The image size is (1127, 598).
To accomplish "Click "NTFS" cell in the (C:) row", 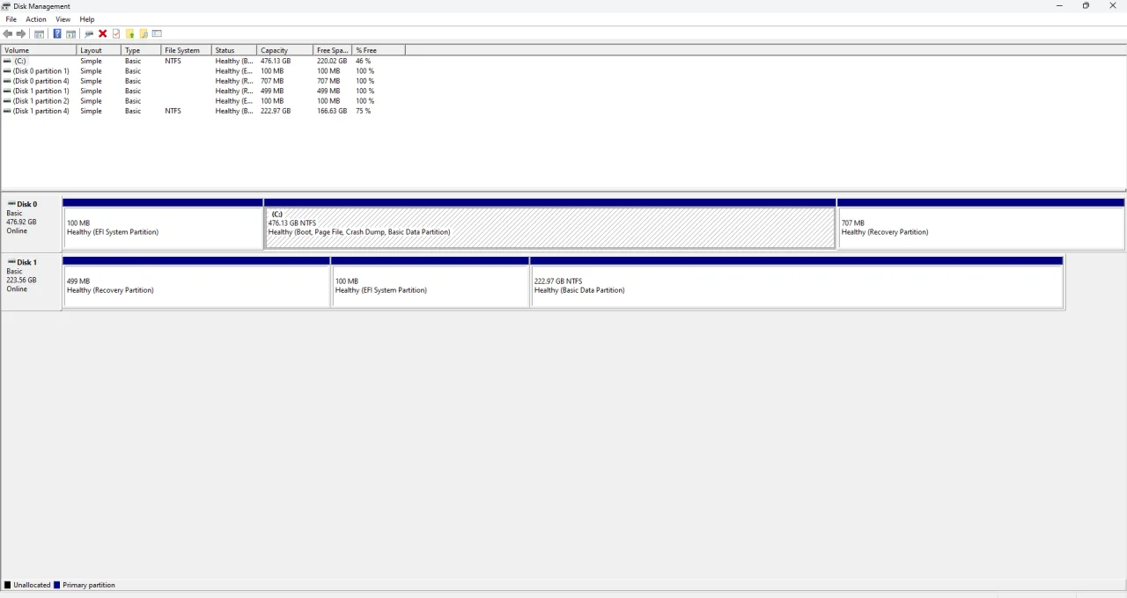I will pyautogui.click(x=173, y=62).
